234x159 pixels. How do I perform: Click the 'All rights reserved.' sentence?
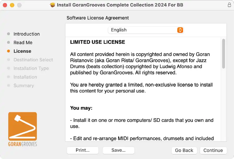point(156,73)
